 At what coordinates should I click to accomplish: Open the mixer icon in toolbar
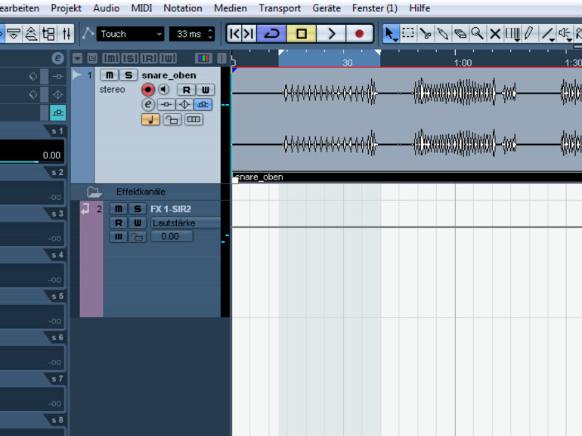click(67, 34)
